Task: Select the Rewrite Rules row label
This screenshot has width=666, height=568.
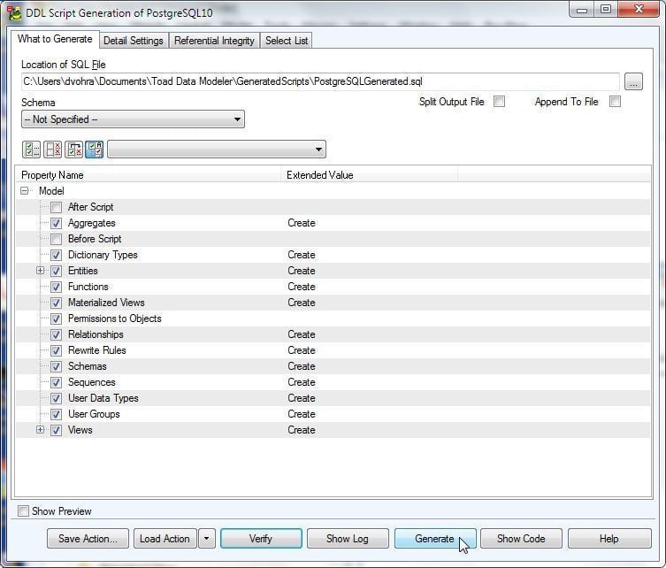Action: [96, 350]
